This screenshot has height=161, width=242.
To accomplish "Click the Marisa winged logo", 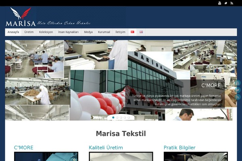I will [x=21, y=17].
